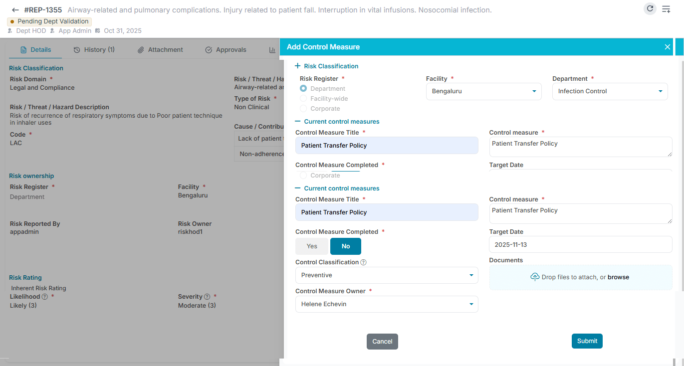The image size is (684, 366).
Task: Click the upload cloud icon in Documents area
Action: coord(535,277)
